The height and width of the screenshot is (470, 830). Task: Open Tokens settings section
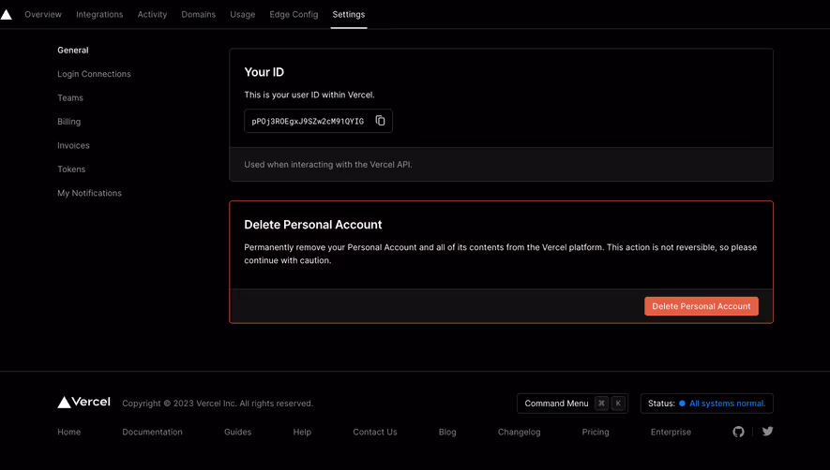point(71,169)
